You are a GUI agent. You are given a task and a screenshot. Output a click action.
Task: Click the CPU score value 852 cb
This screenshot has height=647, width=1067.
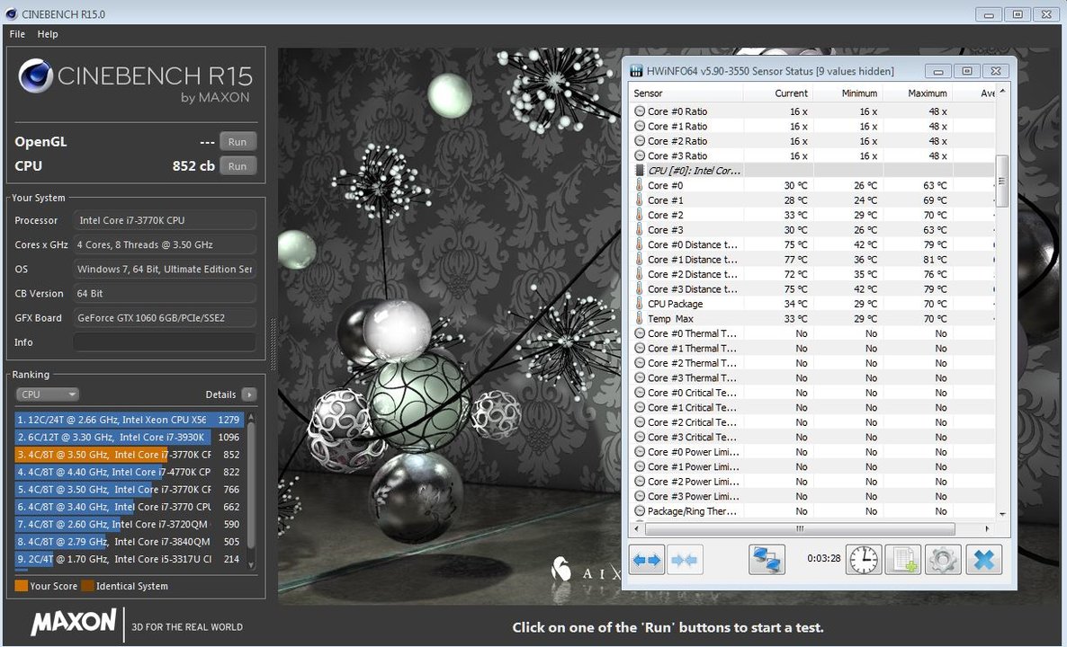click(193, 166)
